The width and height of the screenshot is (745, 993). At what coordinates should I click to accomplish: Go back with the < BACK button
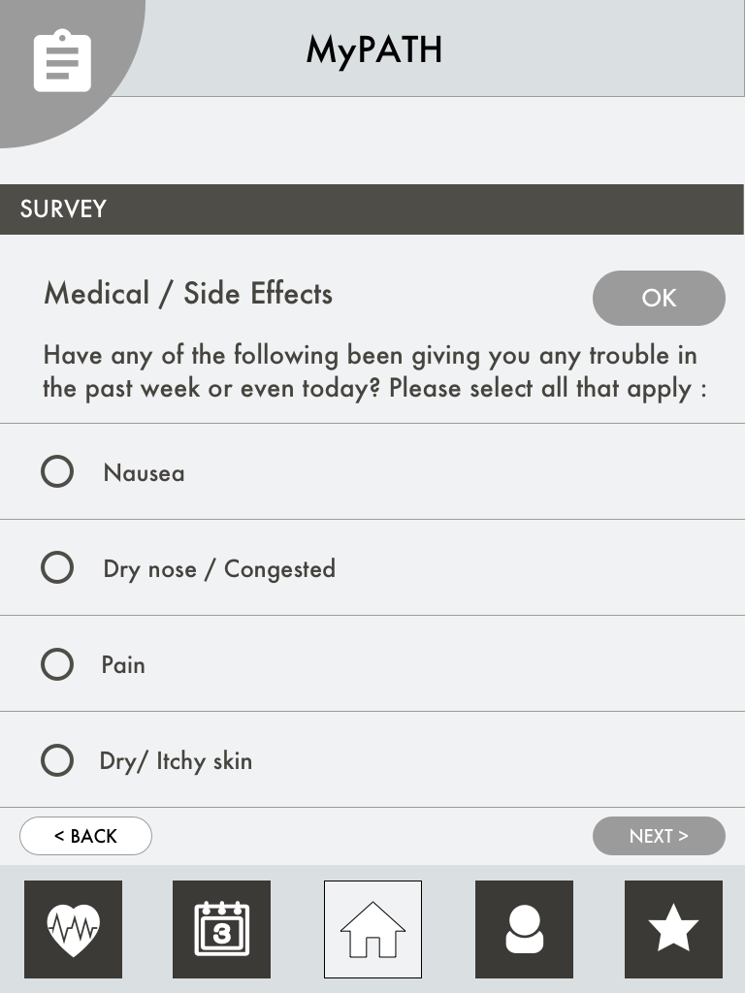pos(85,836)
